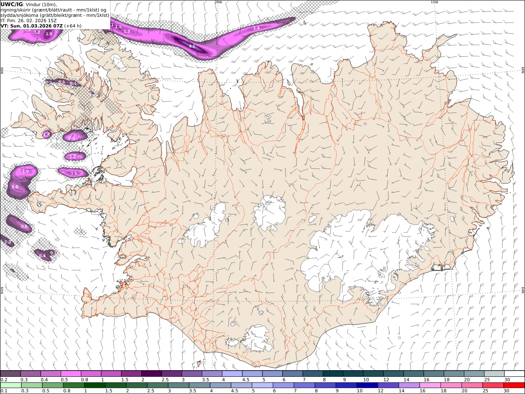Click the UWC/IG title text

(11, 4)
